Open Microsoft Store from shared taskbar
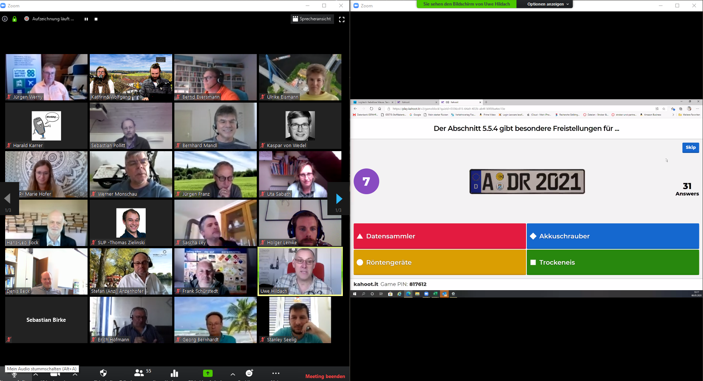 (x=390, y=294)
